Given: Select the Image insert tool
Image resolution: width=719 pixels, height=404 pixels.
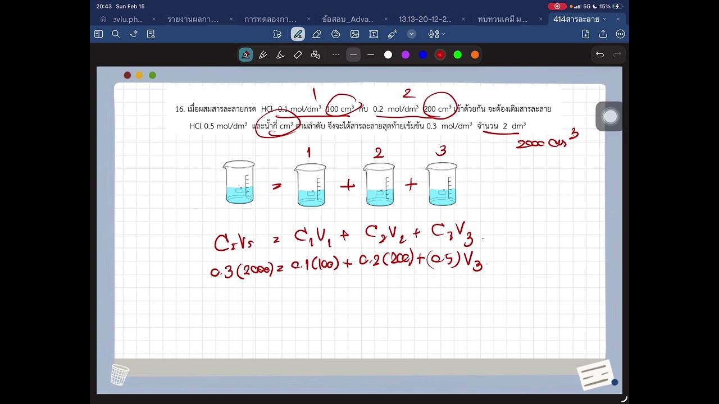Looking at the screenshot, I should [354, 34].
